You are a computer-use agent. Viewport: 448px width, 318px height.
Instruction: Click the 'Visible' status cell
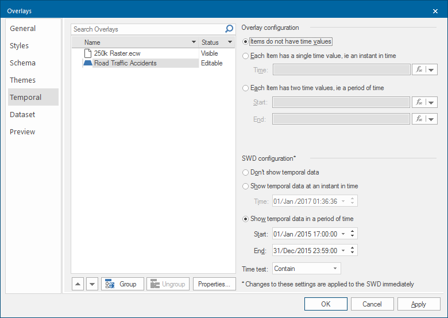click(x=210, y=53)
